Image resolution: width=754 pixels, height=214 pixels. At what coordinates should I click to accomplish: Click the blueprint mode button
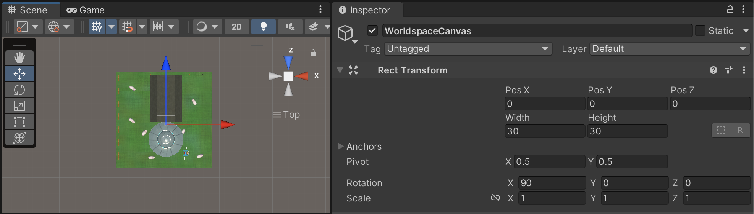coord(721,130)
